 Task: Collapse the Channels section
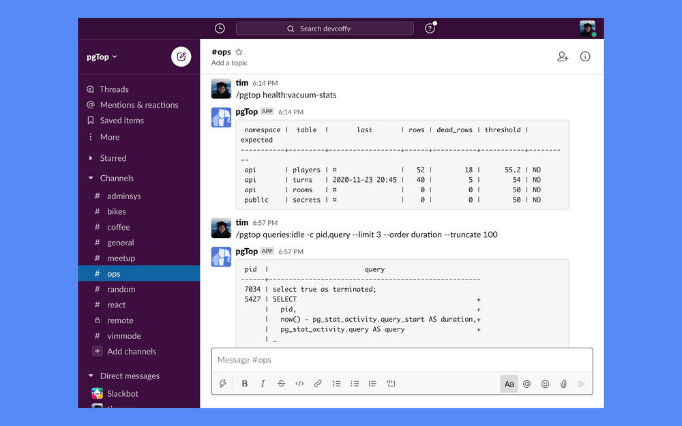click(91, 178)
